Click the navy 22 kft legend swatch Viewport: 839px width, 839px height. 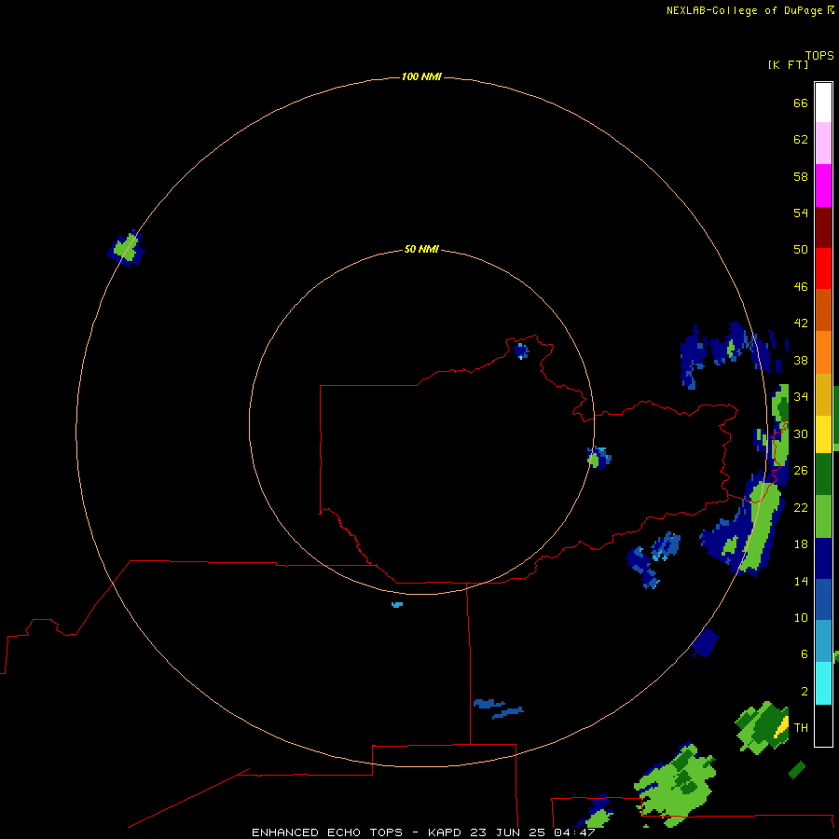[823, 558]
